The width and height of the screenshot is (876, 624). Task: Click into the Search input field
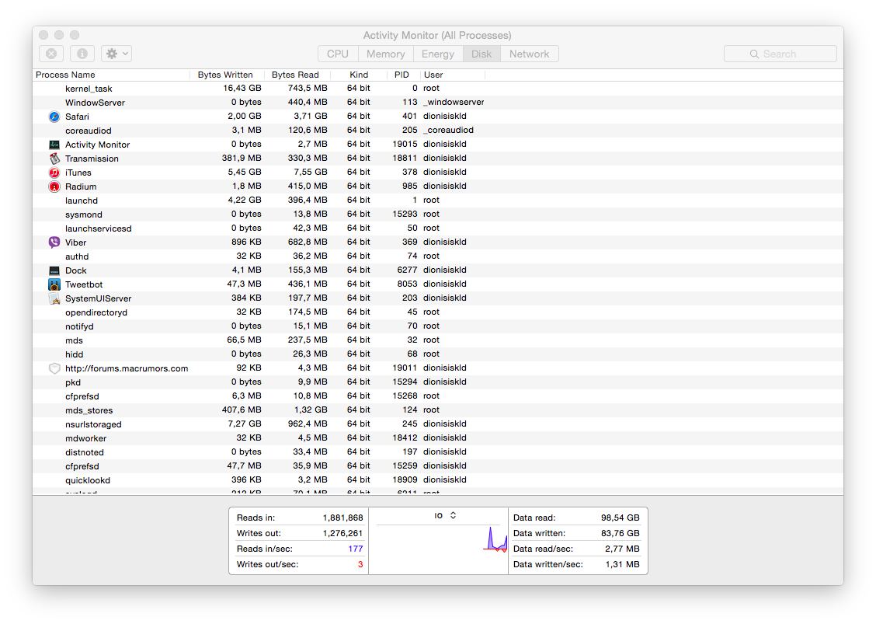coord(780,54)
